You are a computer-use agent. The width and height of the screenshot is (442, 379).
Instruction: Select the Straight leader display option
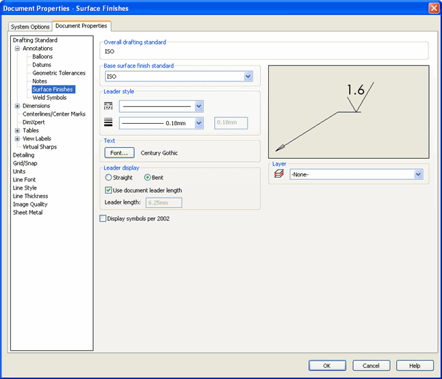point(108,177)
